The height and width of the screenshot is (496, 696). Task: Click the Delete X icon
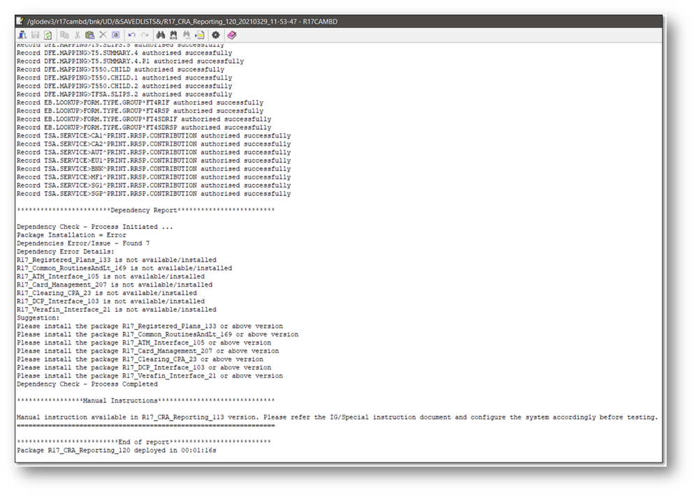point(103,35)
